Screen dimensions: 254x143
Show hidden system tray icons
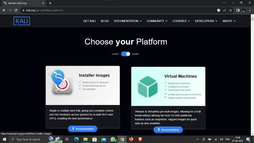click(x=197, y=139)
